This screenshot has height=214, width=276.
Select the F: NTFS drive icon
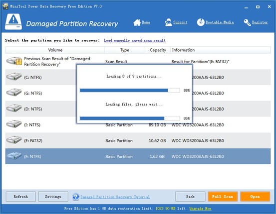[x=14, y=156]
